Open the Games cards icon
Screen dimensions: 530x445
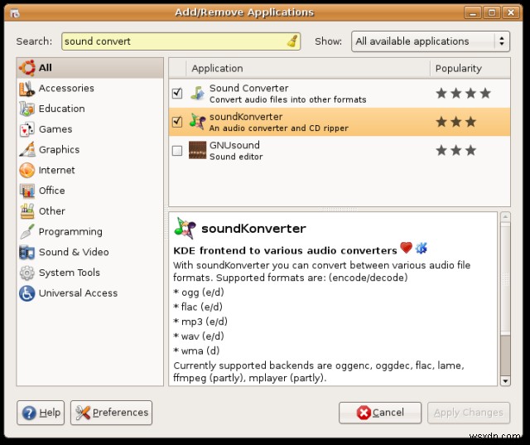click(x=27, y=129)
